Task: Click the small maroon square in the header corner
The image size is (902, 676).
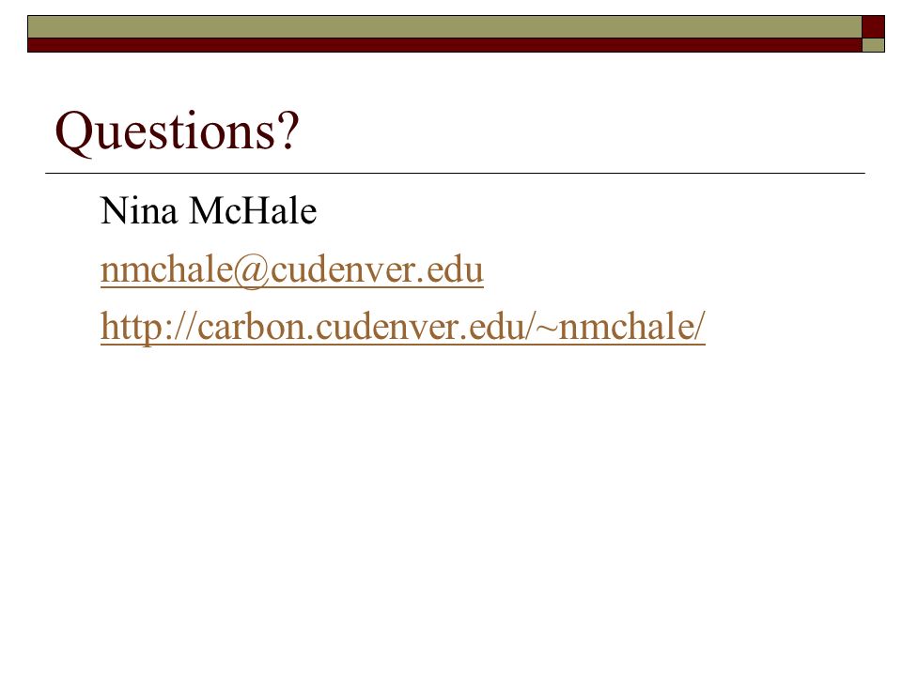Action: click(x=873, y=27)
